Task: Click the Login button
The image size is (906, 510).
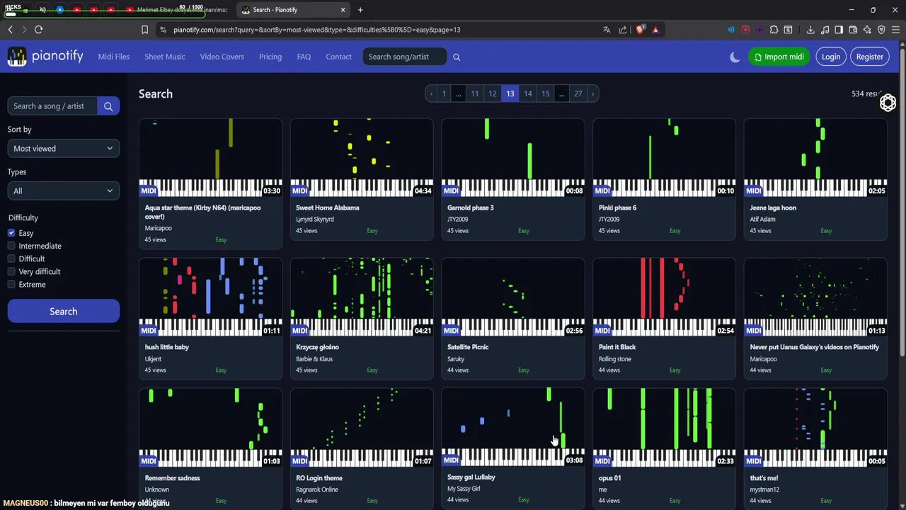Action: click(831, 57)
